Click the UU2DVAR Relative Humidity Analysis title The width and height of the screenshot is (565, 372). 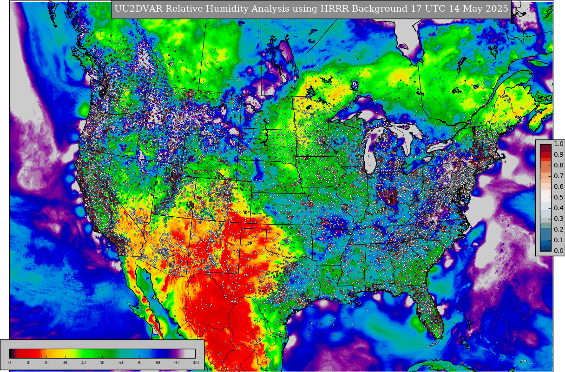(311, 9)
